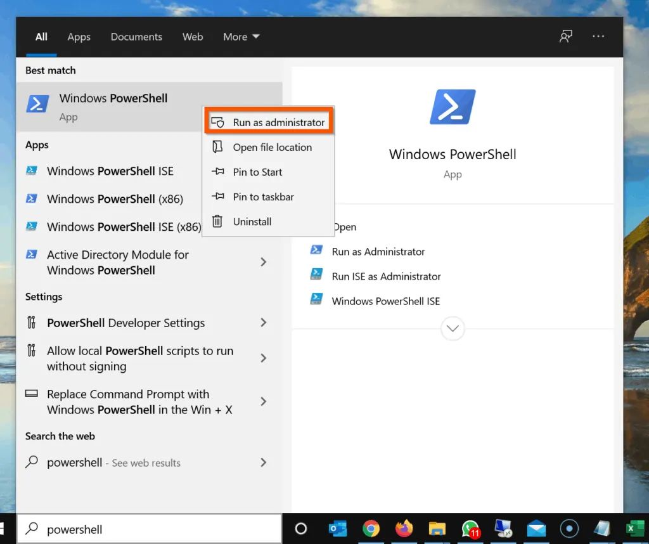This screenshot has height=544, width=649.
Task: Open WhatsApp showing 11 notifications
Action: [470, 528]
